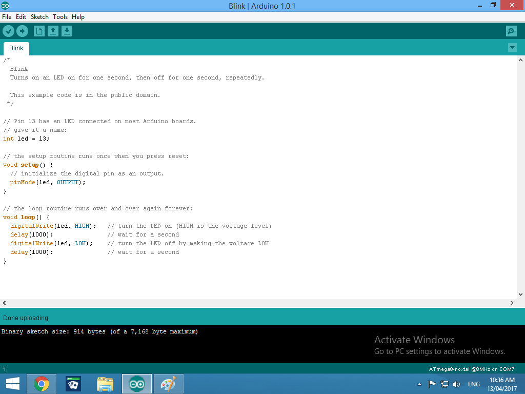Image resolution: width=525 pixels, height=394 pixels.
Task: Click the ENG language indicator
Action: [x=474, y=384]
